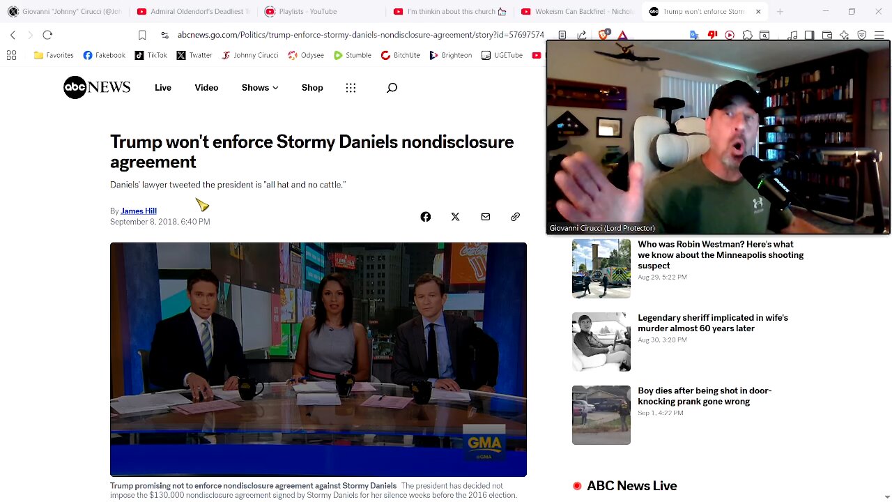Switch to Giovanni Cirucci browser tab
The width and height of the screenshot is (892, 502).
(65, 11)
